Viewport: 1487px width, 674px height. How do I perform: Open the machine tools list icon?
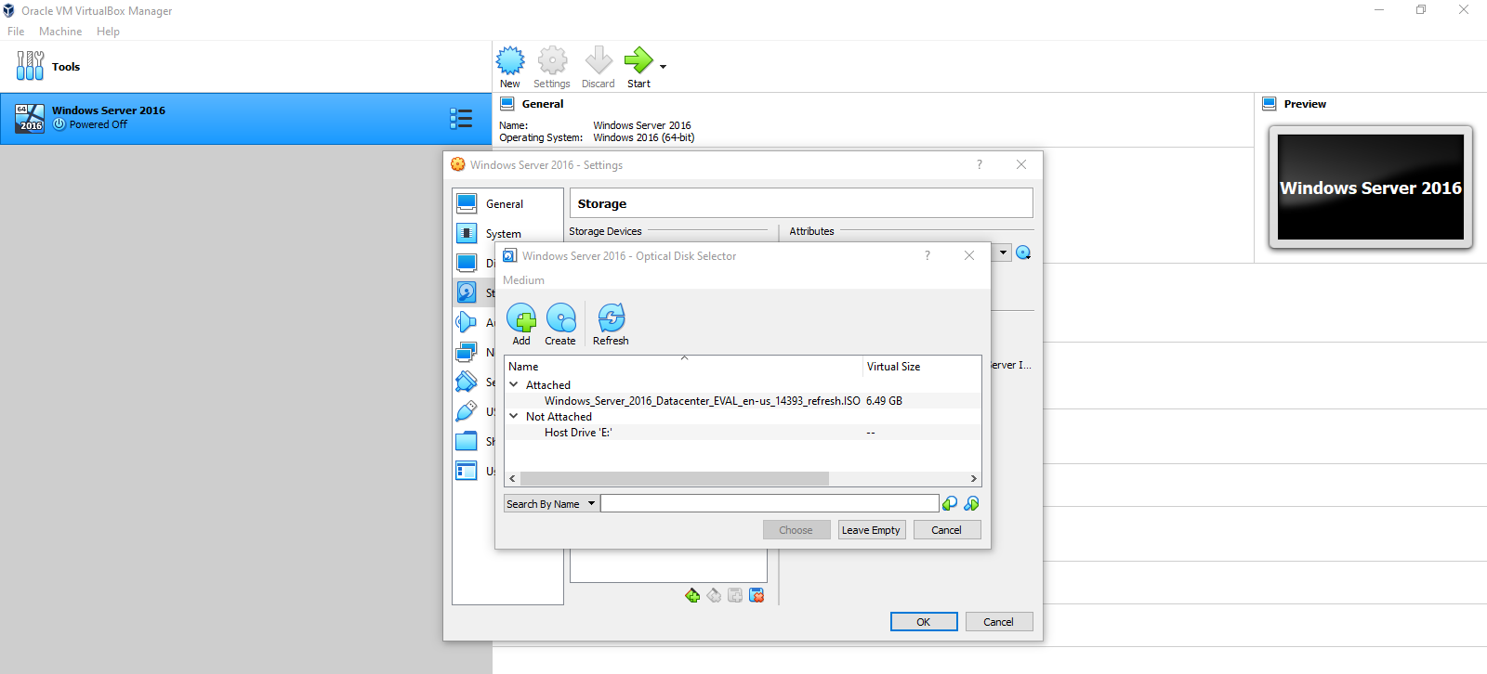(461, 118)
